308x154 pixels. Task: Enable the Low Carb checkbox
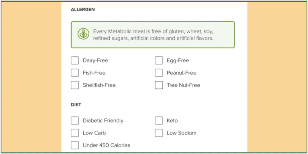75,133
